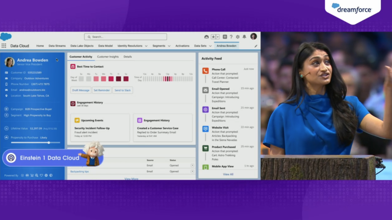Open the Activations tab

coord(182,46)
